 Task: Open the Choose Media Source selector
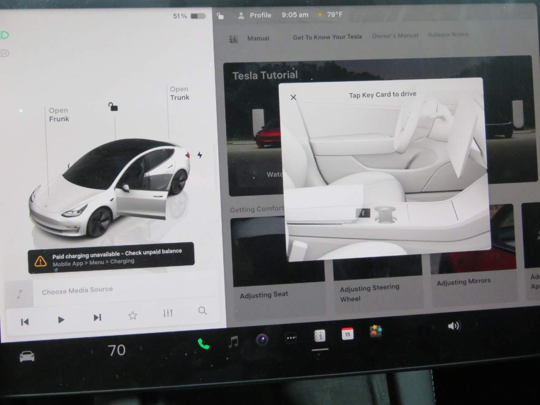tap(77, 289)
